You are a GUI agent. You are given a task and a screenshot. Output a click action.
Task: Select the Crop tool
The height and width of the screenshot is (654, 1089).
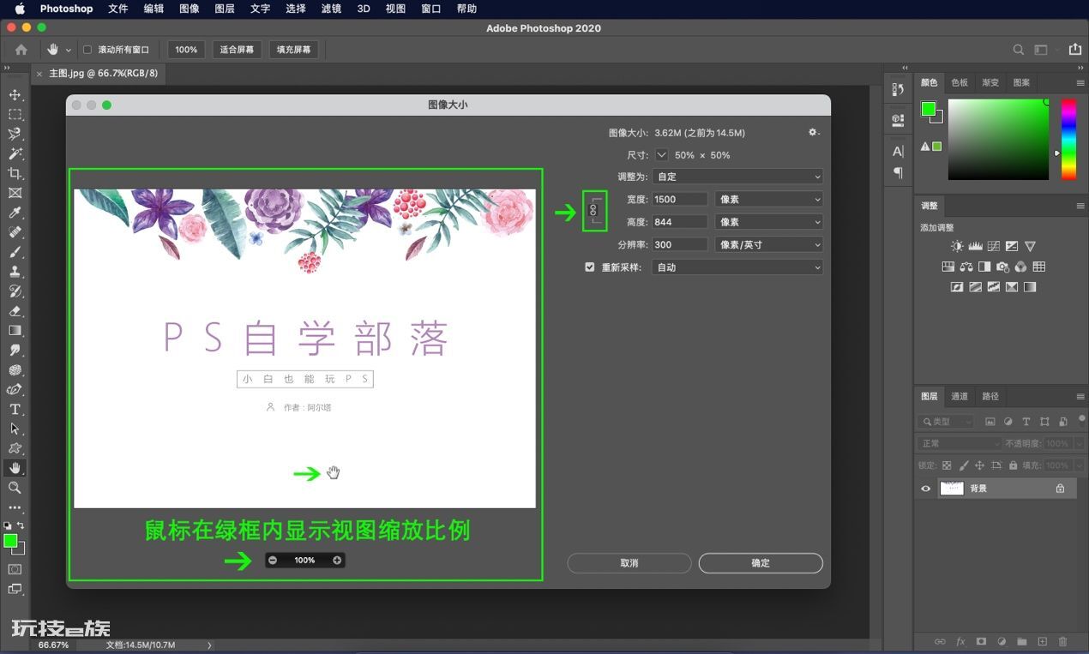click(x=15, y=173)
